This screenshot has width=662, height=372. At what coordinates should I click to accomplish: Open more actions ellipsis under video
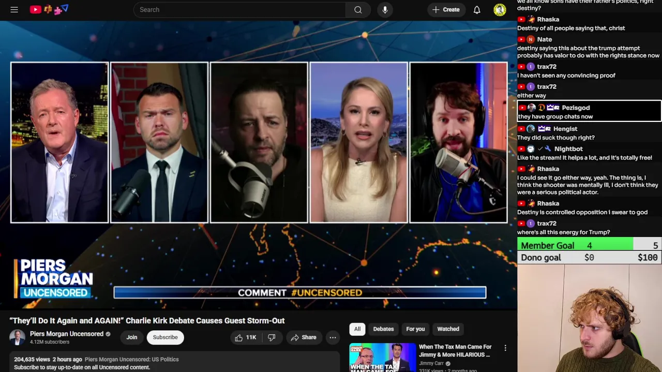pyautogui.click(x=333, y=337)
